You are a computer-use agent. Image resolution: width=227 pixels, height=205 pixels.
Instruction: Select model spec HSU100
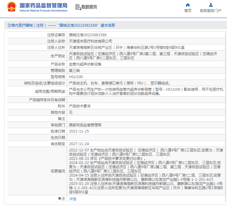pos(76,77)
